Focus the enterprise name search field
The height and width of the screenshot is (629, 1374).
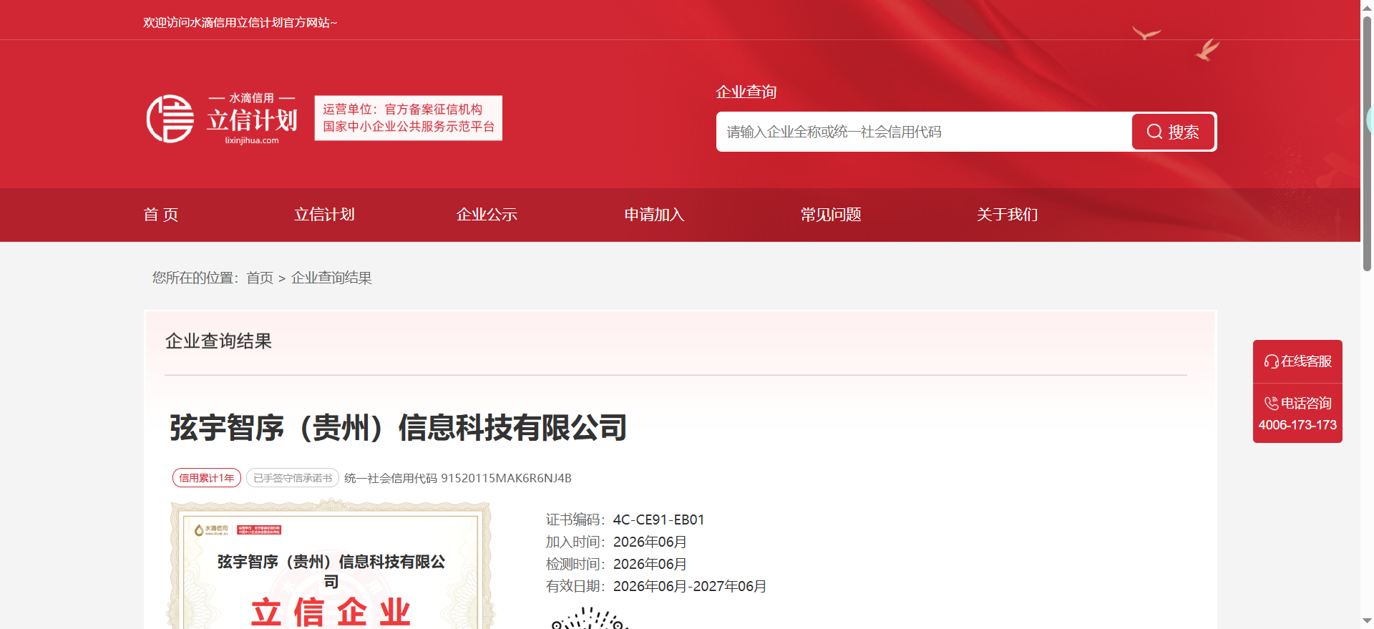point(924,132)
